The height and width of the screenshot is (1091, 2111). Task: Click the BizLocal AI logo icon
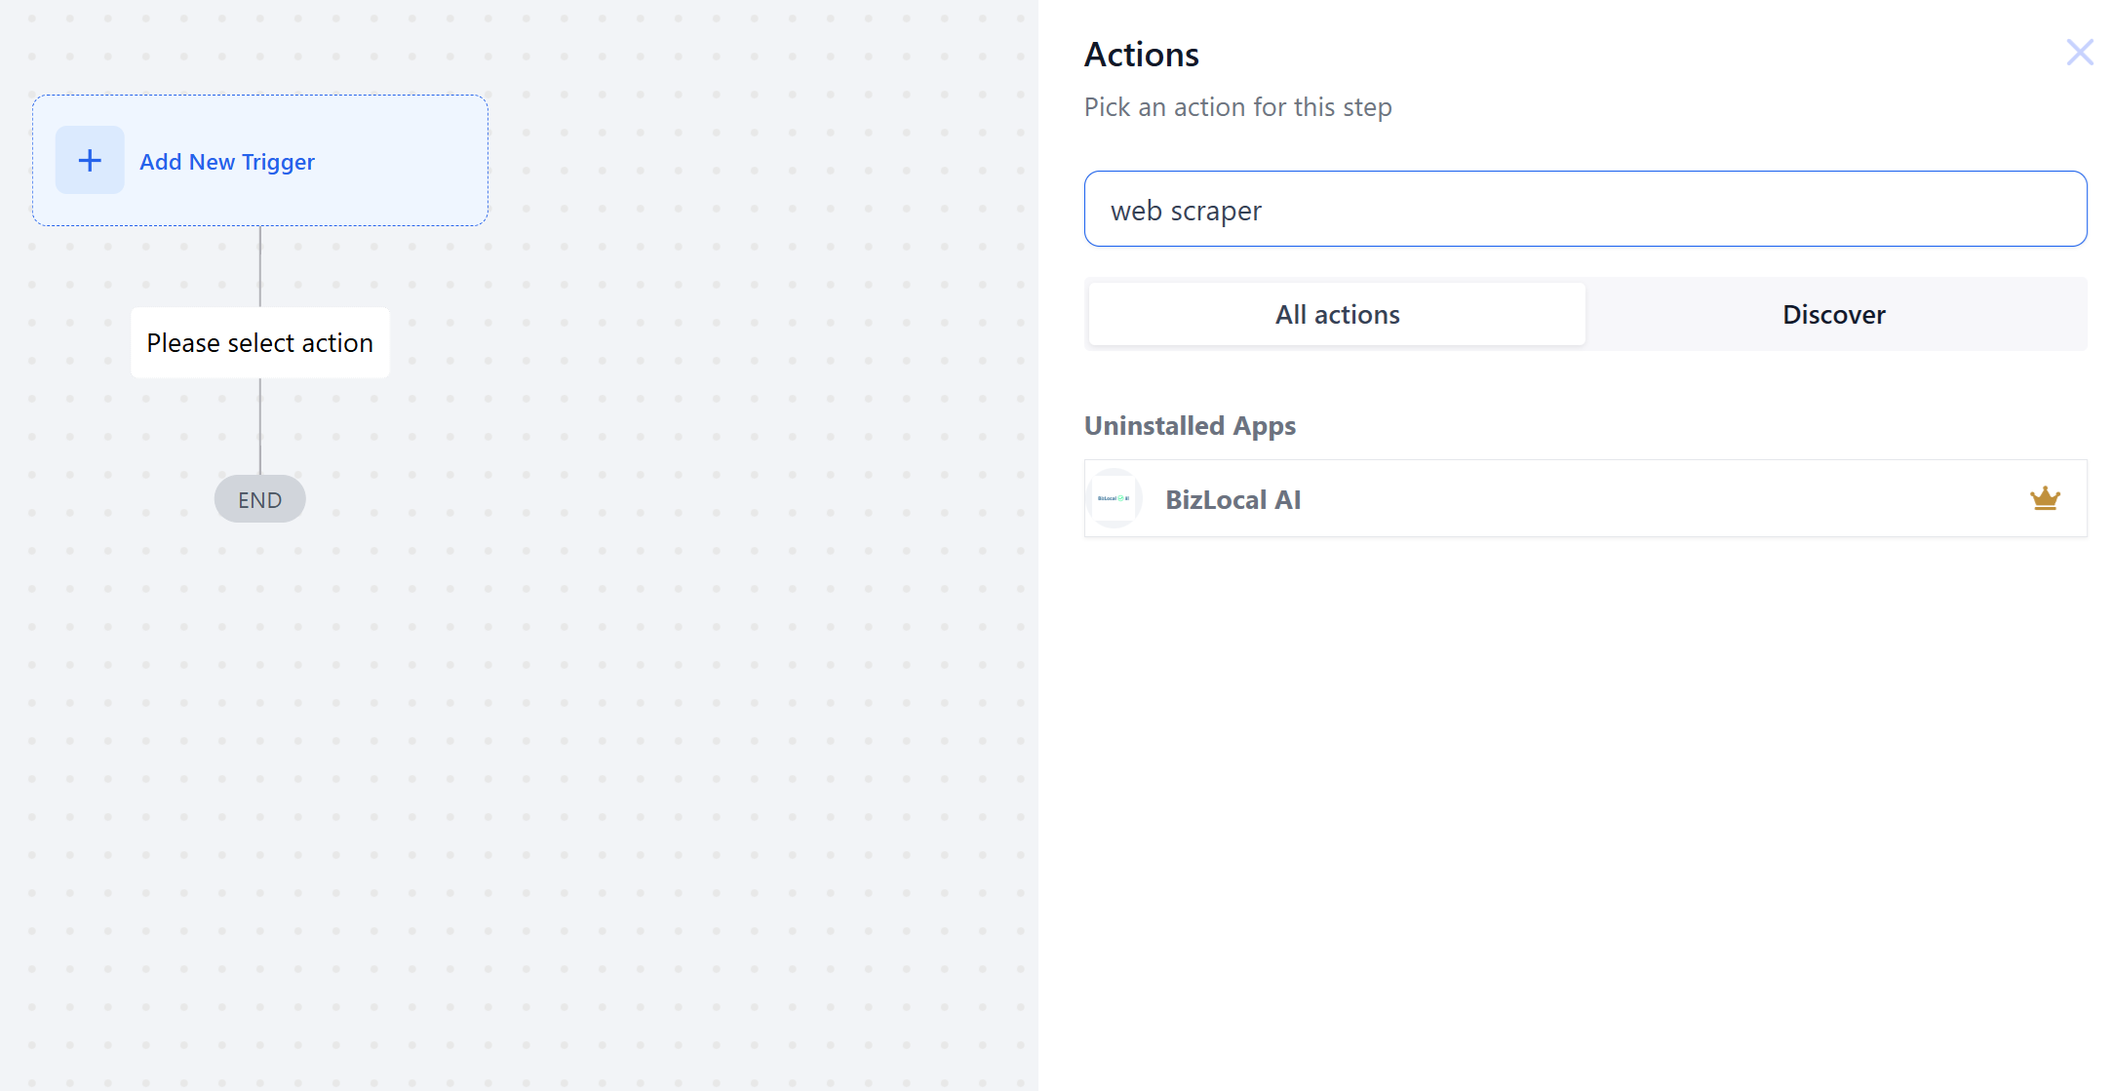(1114, 498)
